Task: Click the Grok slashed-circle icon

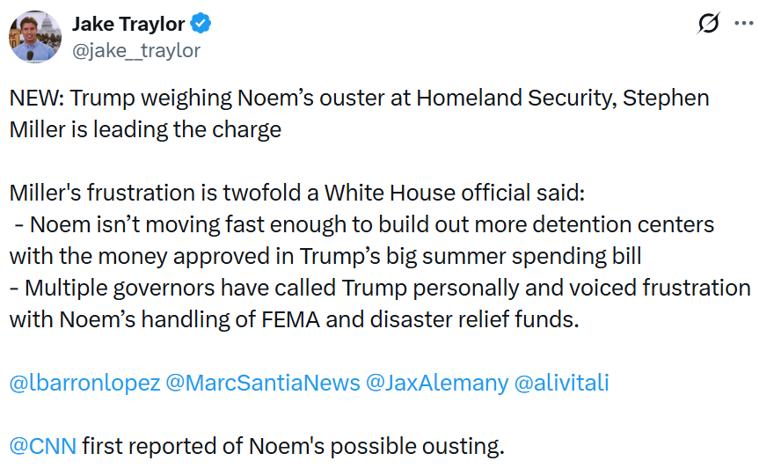Action: pos(709,25)
